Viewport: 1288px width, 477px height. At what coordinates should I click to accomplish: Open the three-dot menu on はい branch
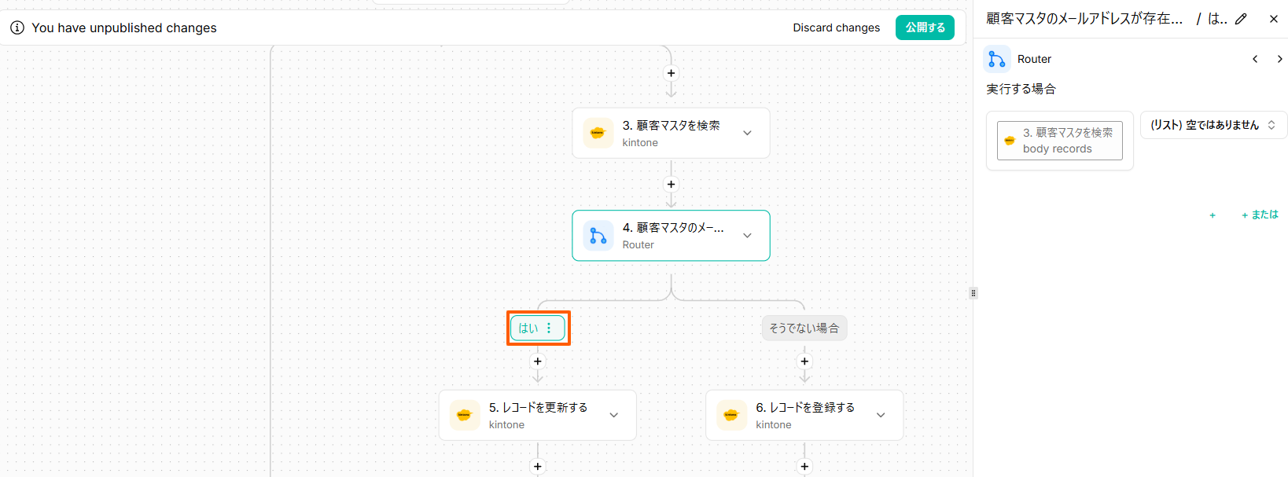coord(549,328)
